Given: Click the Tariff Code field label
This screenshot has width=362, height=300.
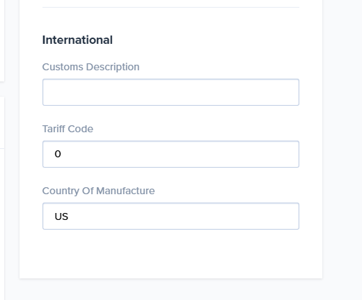Looking at the screenshot, I should [68, 129].
